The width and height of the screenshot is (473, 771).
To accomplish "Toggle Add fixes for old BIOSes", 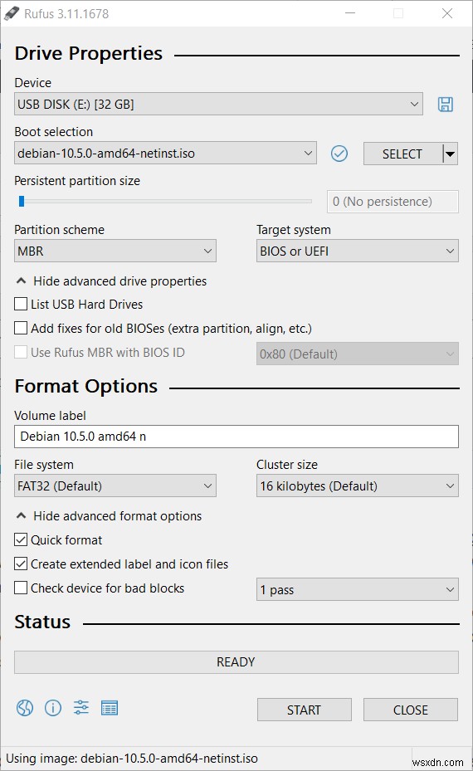I will 21,328.
